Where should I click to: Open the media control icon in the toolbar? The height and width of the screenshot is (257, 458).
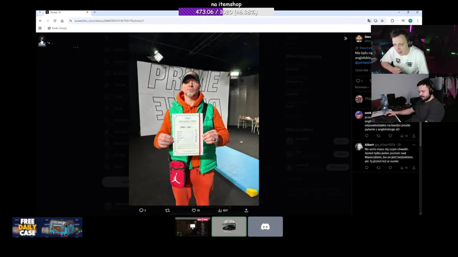tap(403, 21)
